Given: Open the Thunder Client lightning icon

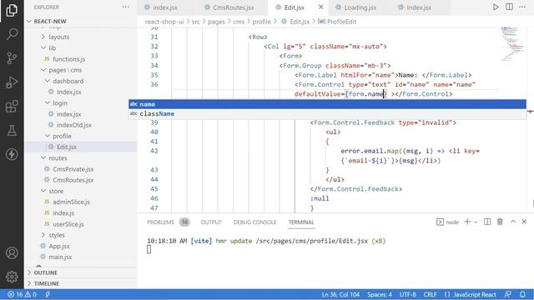Looking at the screenshot, I should click(12, 154).
